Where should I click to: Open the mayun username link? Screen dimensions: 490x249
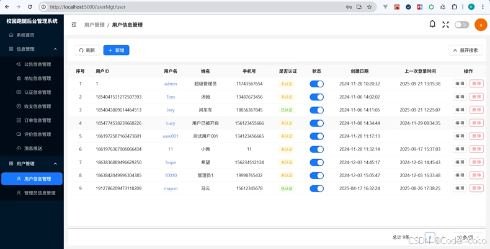coord(171,188)
